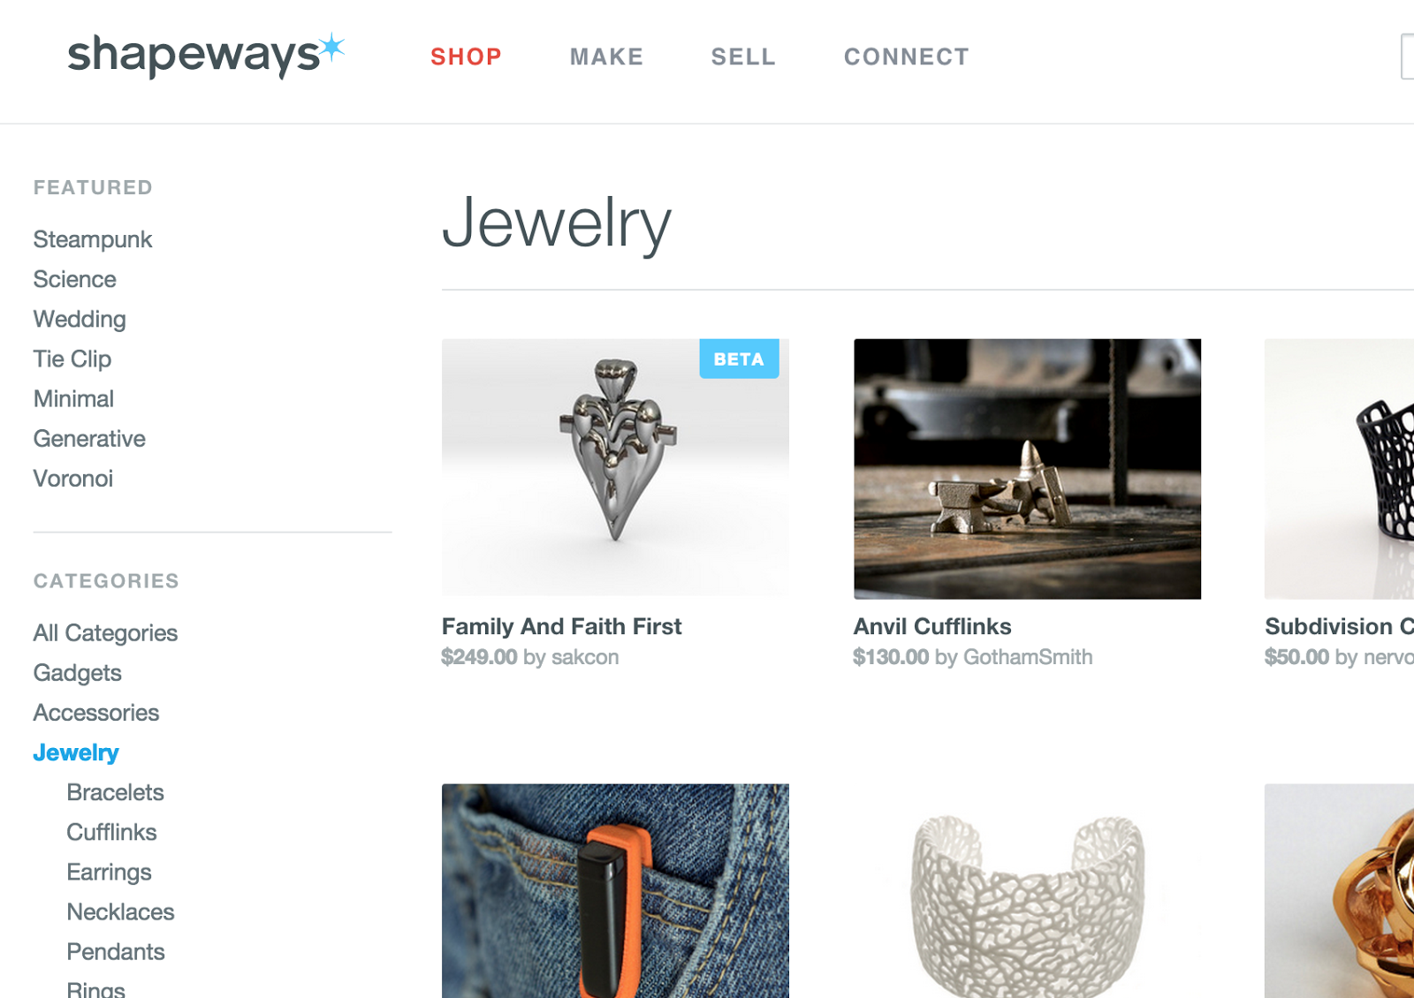Select the Steampunk featured link
Screen dimensions: 1414x998
pyautogui.click(x=93, y=239)
